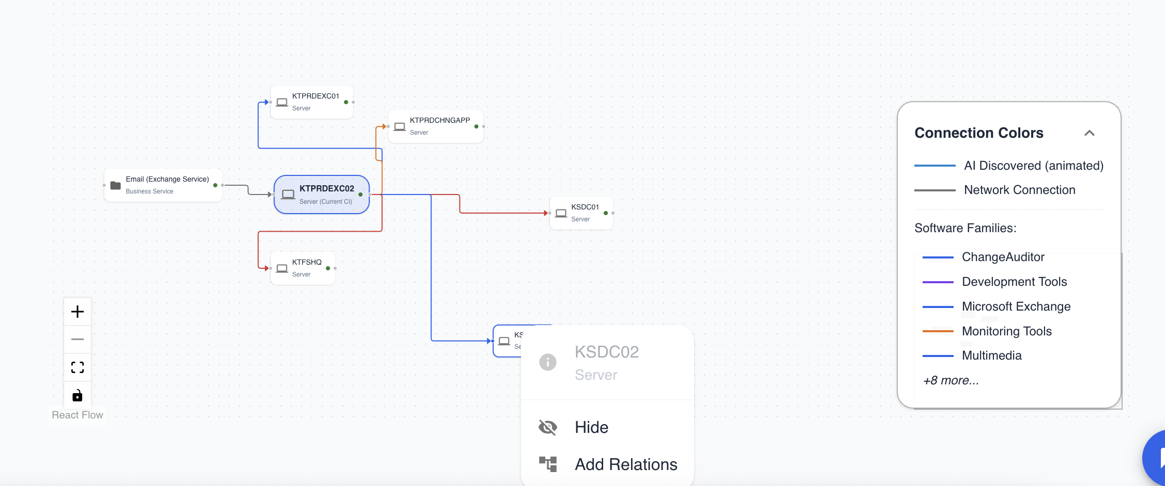1165x486 pixels.
Task: Click the folder icon on Email Exchange Service node
Action: point(115,185)
